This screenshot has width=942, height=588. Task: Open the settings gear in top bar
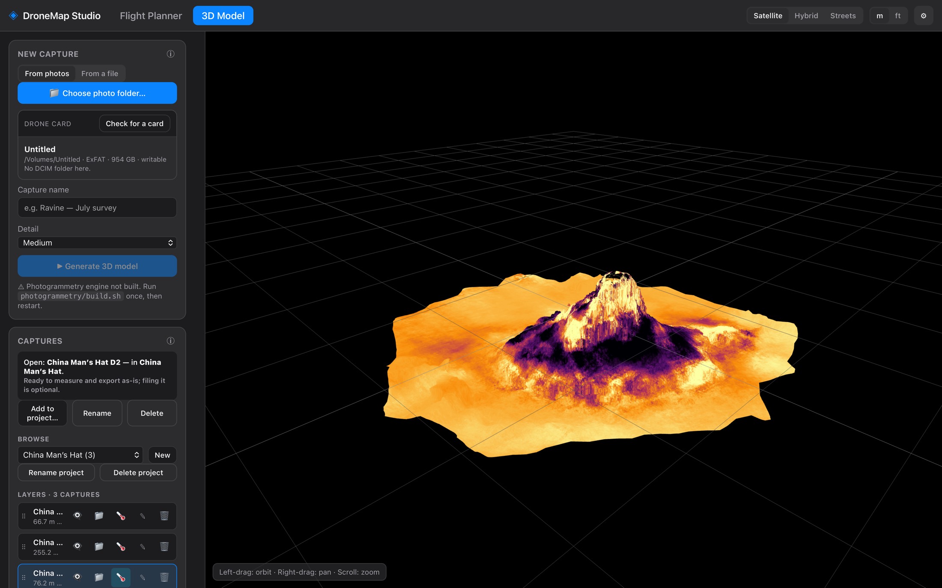pos(924,16)
